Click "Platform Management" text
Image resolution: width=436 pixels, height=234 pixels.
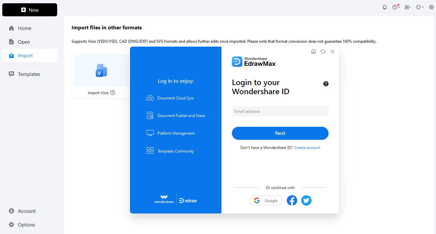[176, 133]
